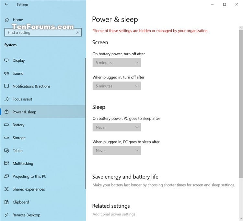Open Clipboard settings

pyautogui.click(x=43, y=202)
